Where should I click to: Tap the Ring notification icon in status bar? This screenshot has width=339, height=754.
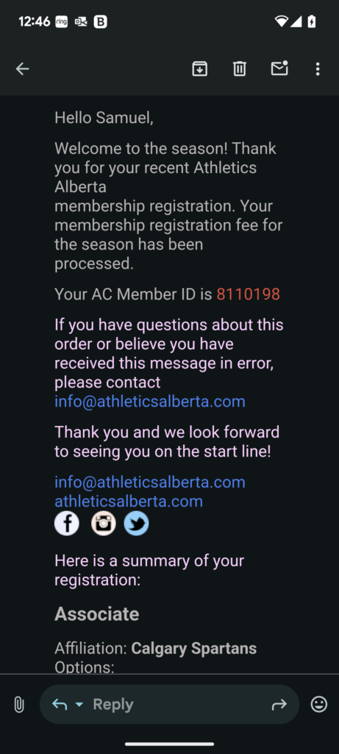[x=62, y=21]
